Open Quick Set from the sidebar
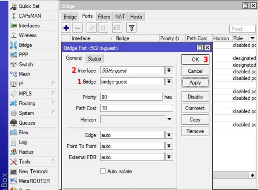The width and height of the screenshot is (258, 190). coord(34,6)
